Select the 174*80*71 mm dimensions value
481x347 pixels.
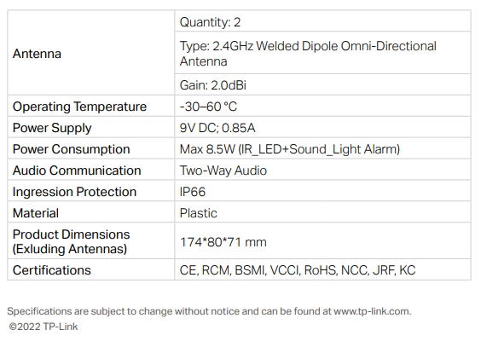[223, 242]
